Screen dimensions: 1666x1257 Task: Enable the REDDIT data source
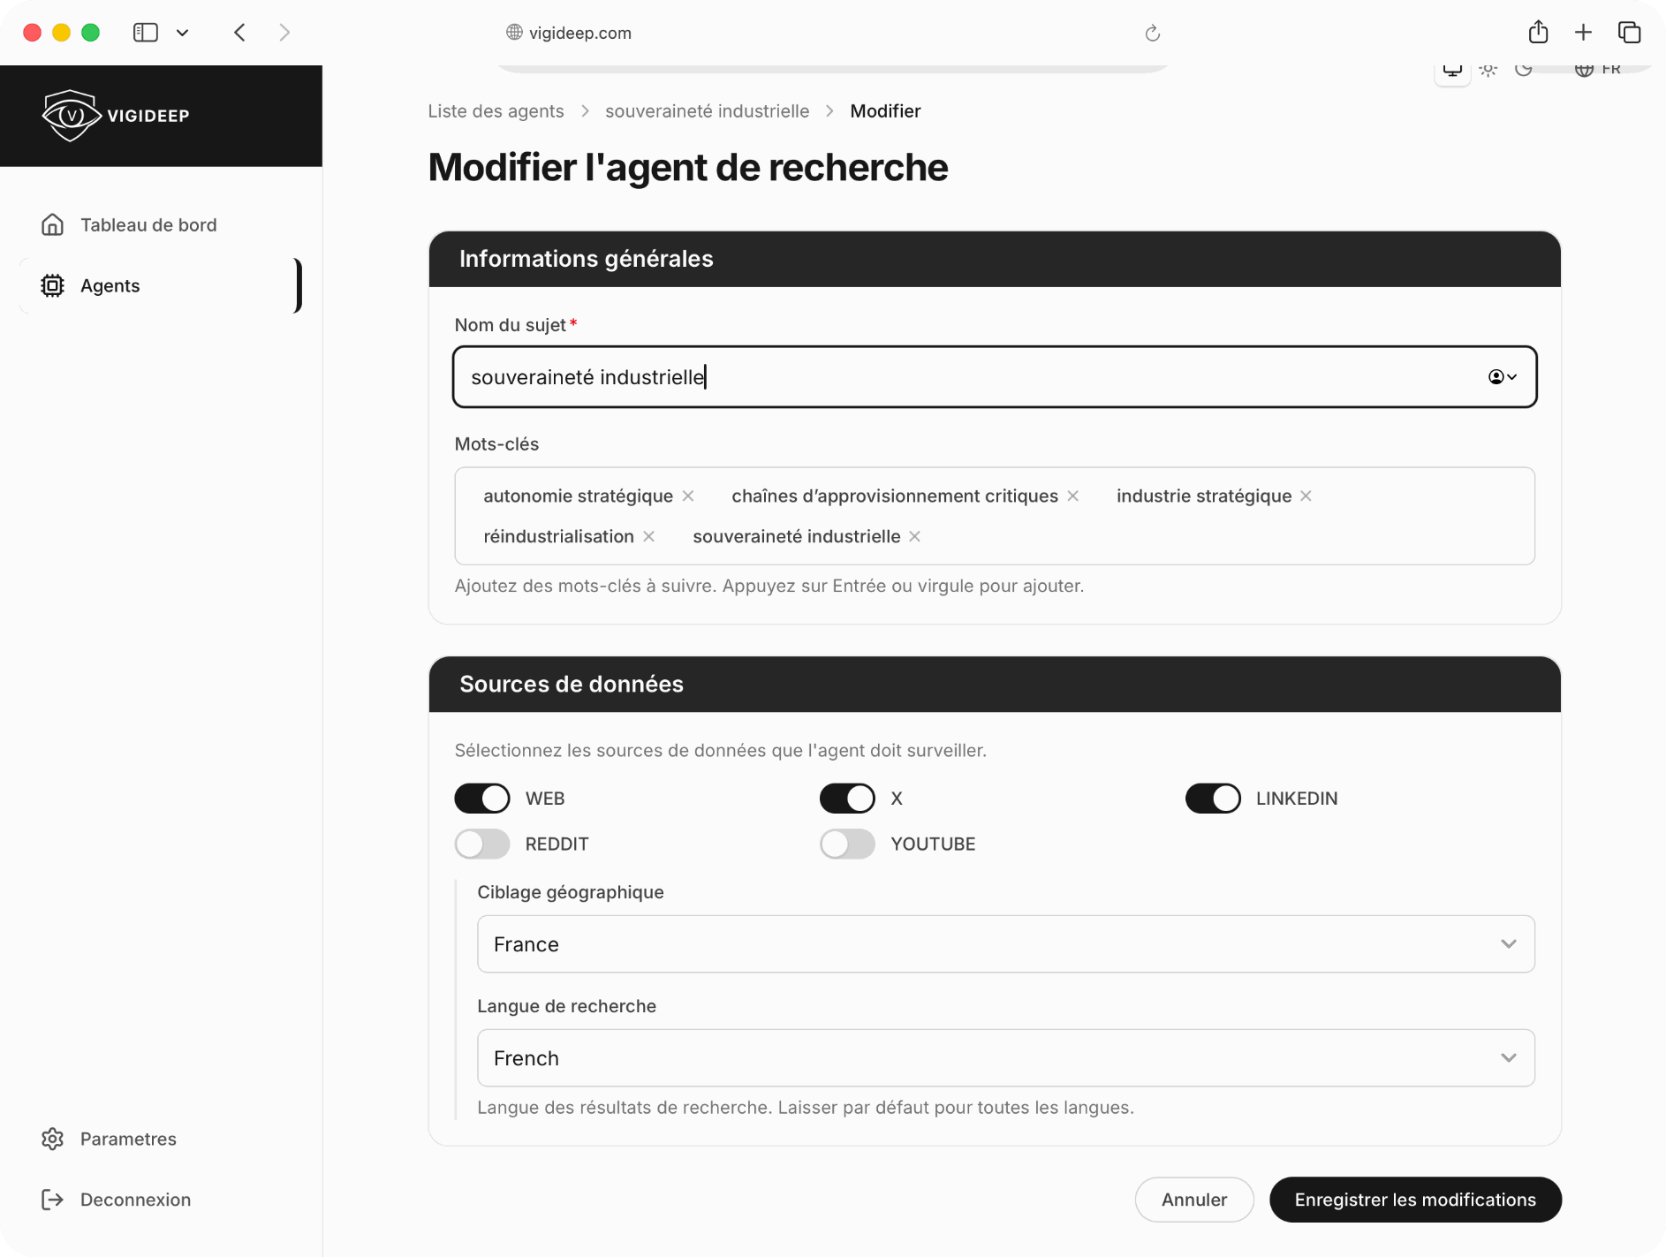coord(482,844)
